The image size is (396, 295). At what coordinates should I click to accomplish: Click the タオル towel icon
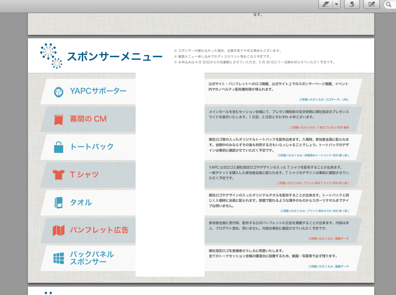58,203
